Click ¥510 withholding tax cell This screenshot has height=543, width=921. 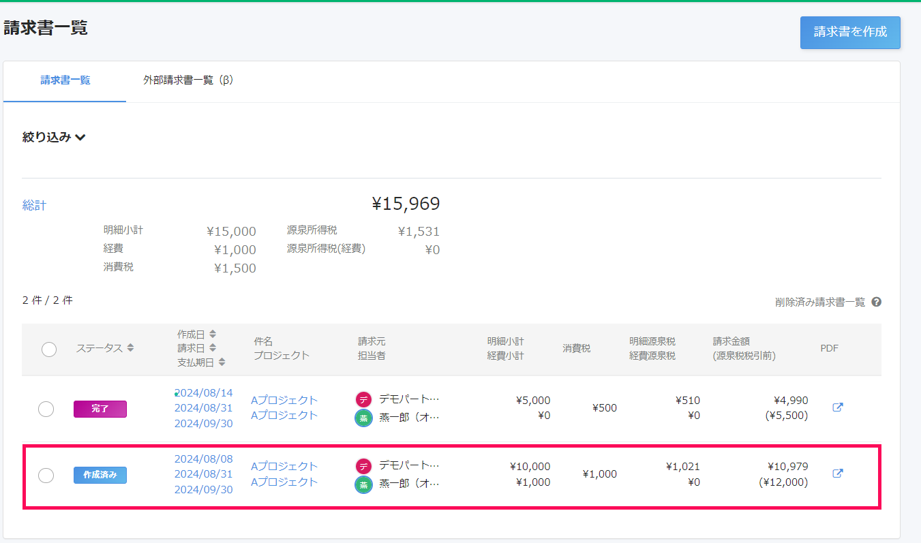tap(688, 400)
